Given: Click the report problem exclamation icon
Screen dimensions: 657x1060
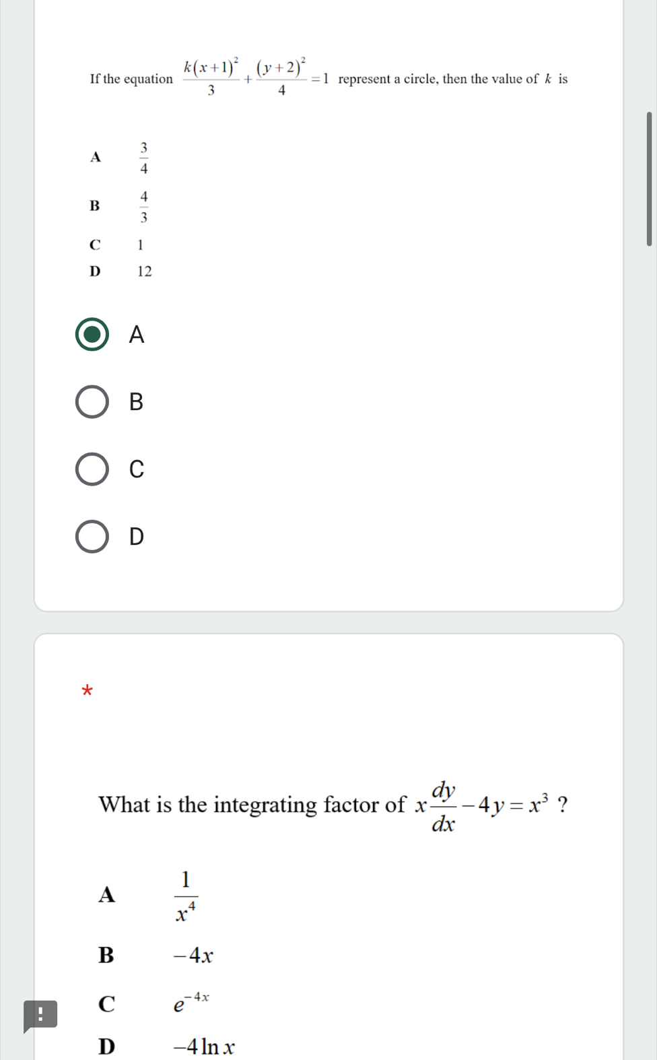Looking at the screenshot, I should coord(40,1015).
